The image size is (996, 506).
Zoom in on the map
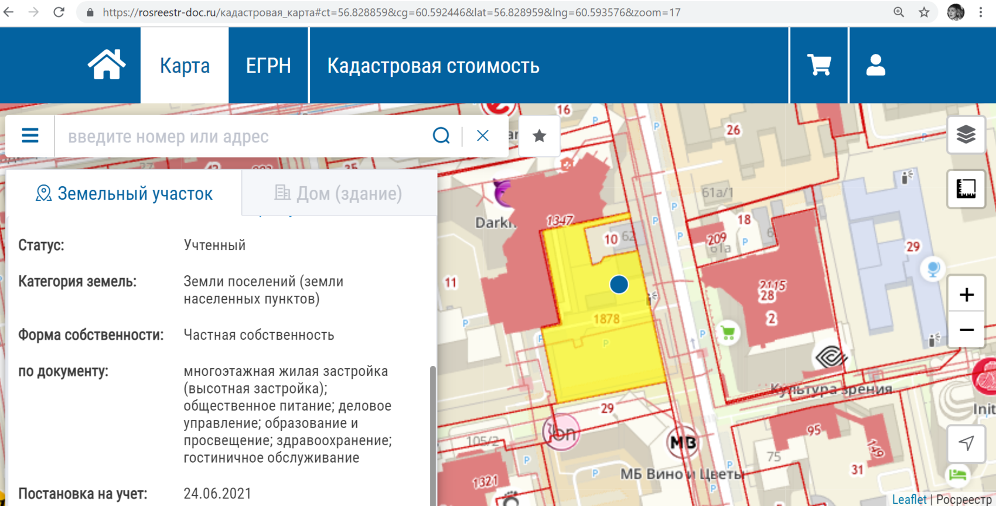point(966,294)
